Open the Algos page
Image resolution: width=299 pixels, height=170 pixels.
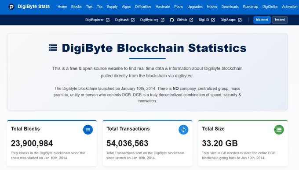click(x=126, y=7)
